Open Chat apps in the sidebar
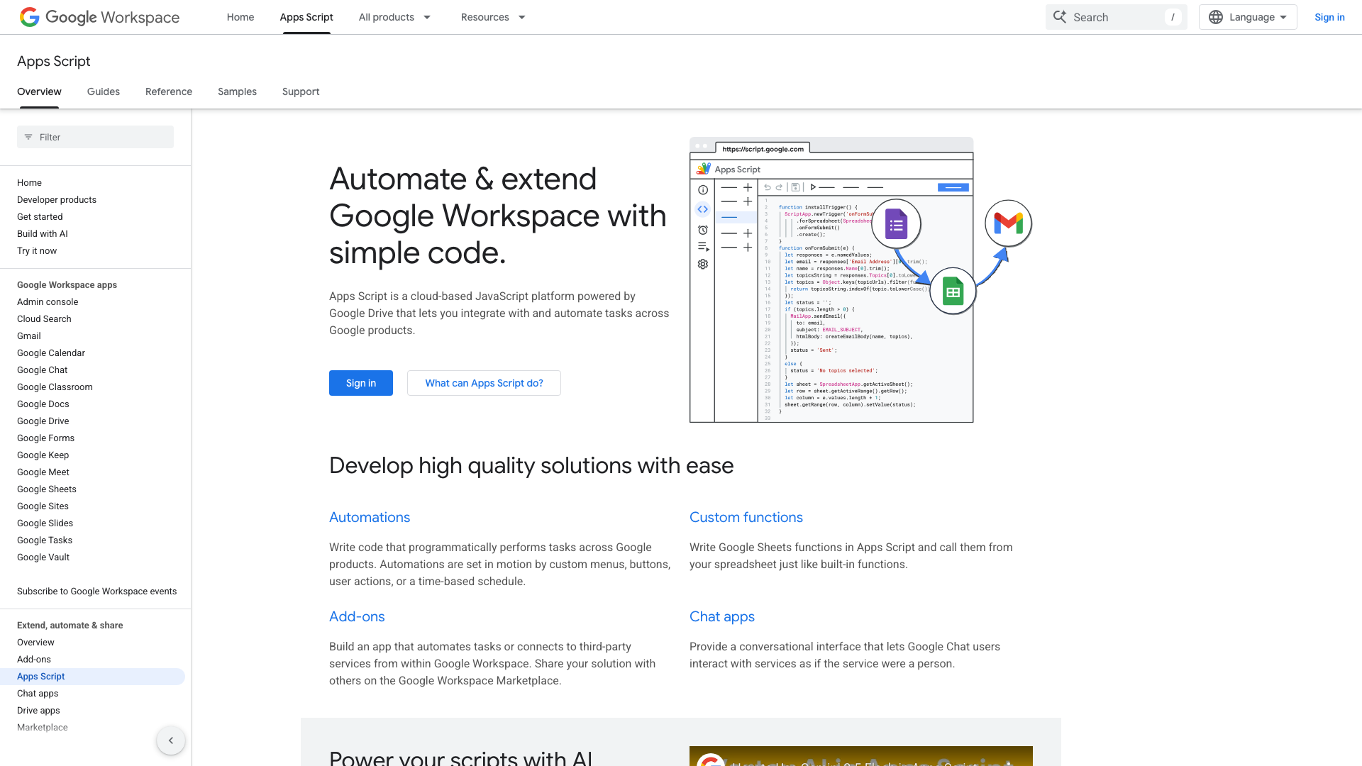 (38, 693)
